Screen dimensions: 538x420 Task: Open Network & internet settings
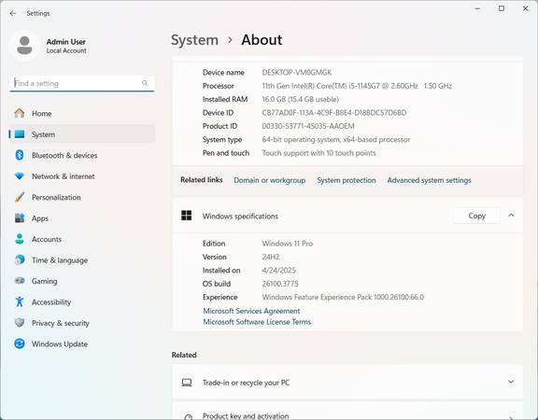point(81,176)
